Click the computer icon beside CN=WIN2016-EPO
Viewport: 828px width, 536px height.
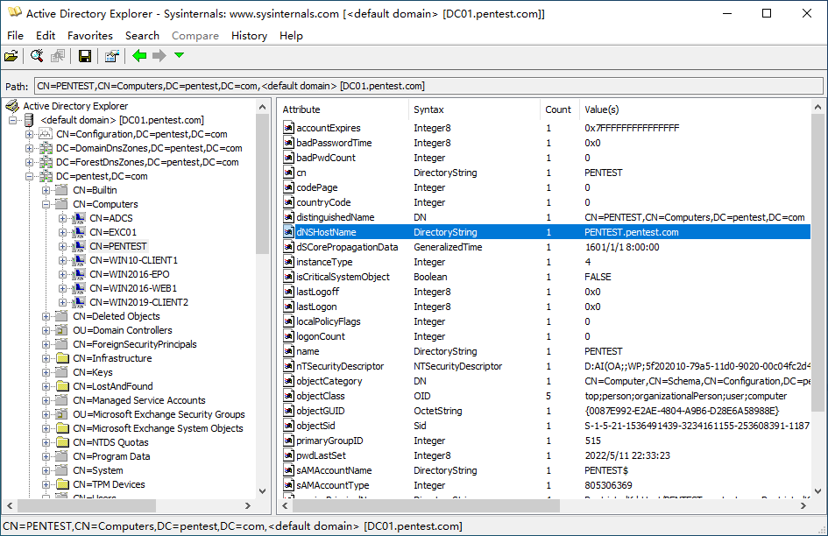tap(79, 274)
